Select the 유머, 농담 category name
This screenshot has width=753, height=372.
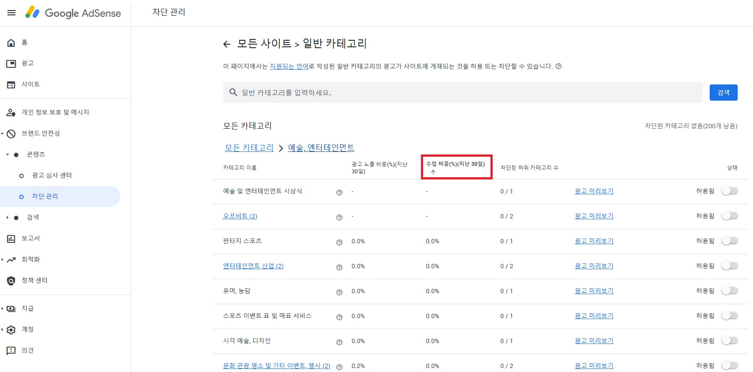(237, 291)
